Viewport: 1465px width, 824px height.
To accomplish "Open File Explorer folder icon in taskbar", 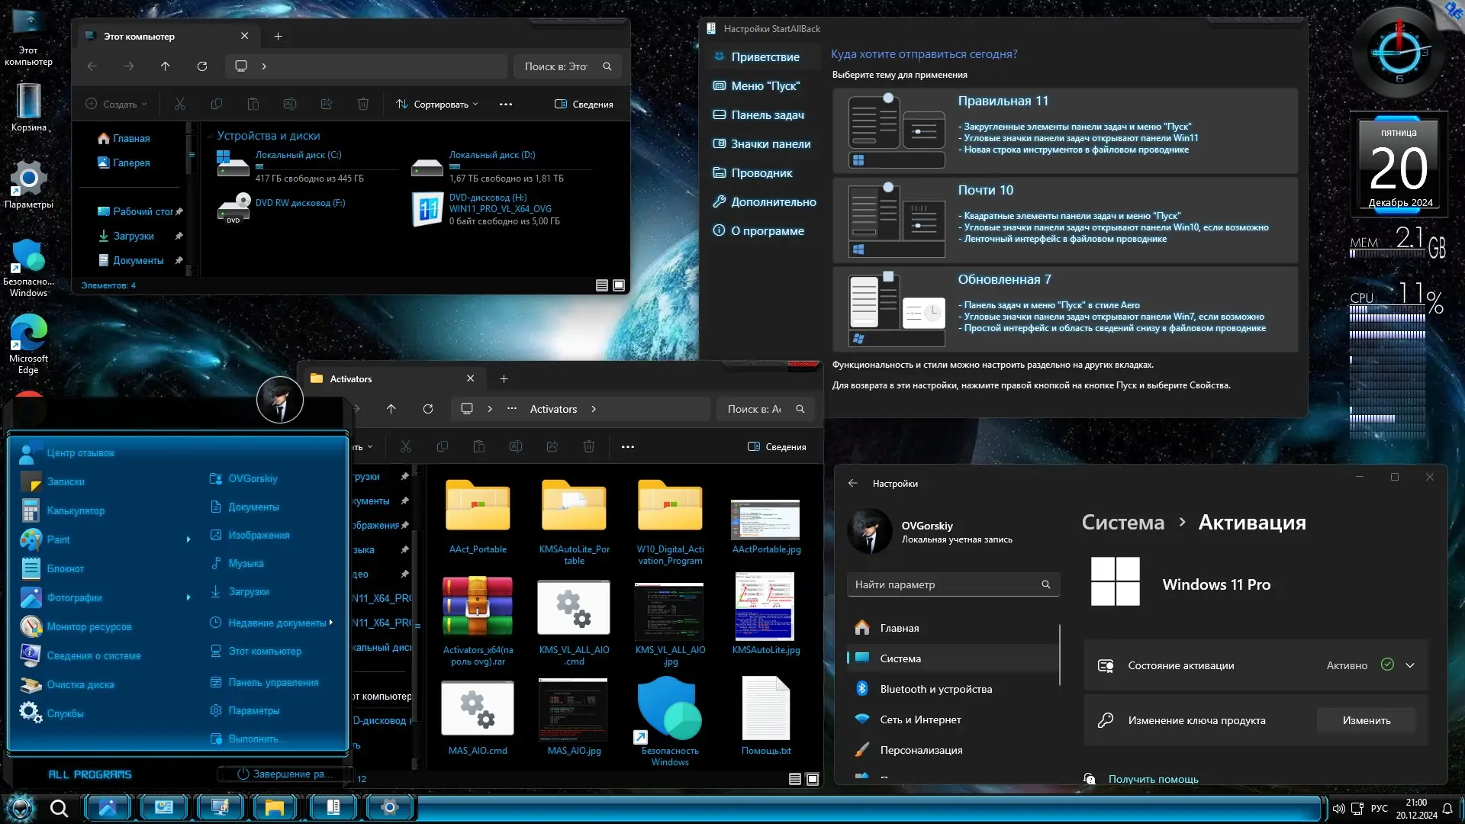I will (x=275, y=807).
